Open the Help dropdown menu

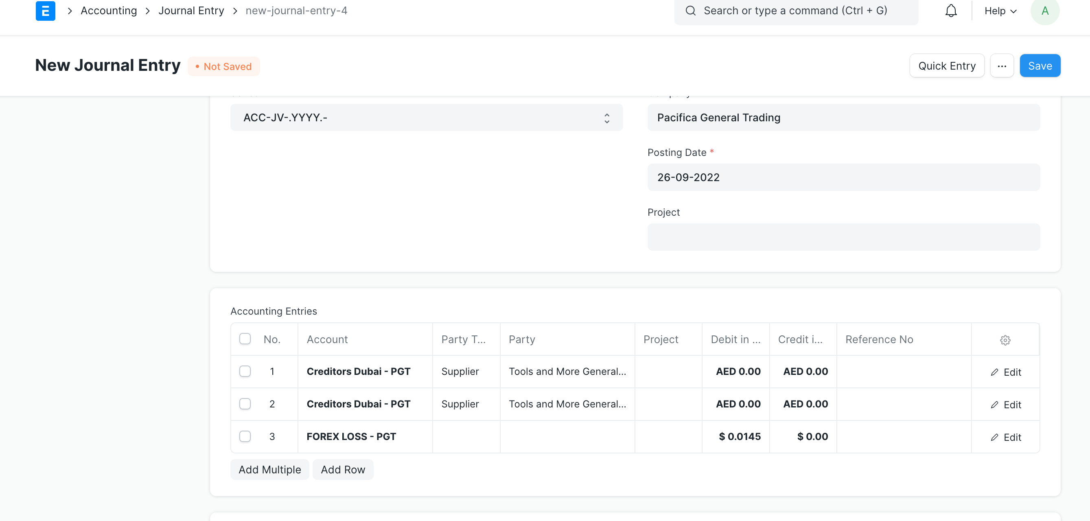pos(1000,11)
